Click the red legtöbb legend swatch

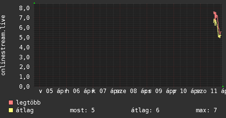11,103
